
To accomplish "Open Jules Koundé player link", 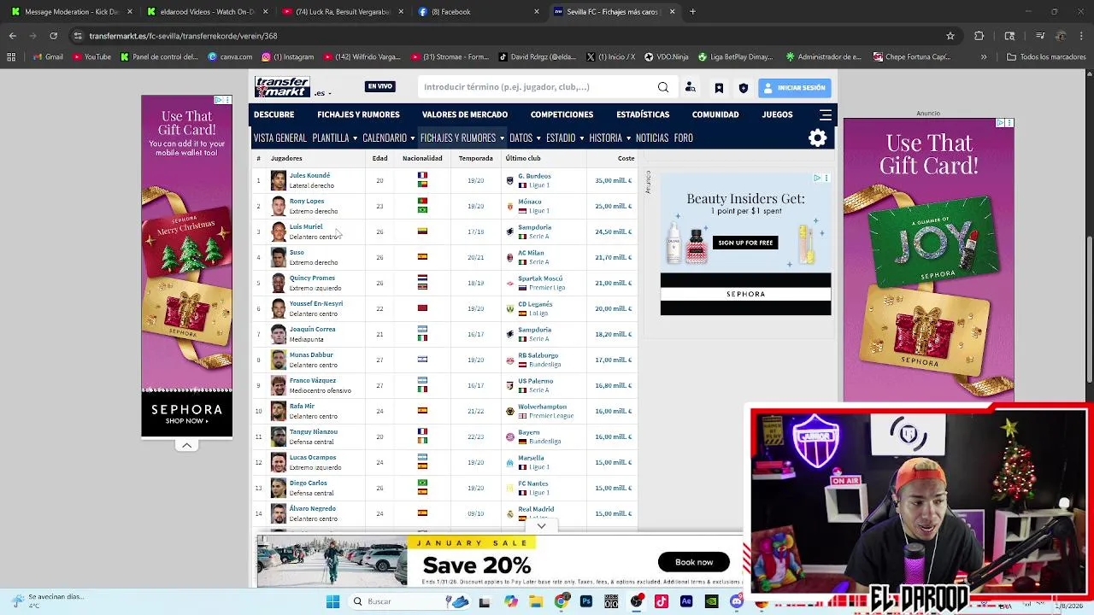I will click(309, 176).
